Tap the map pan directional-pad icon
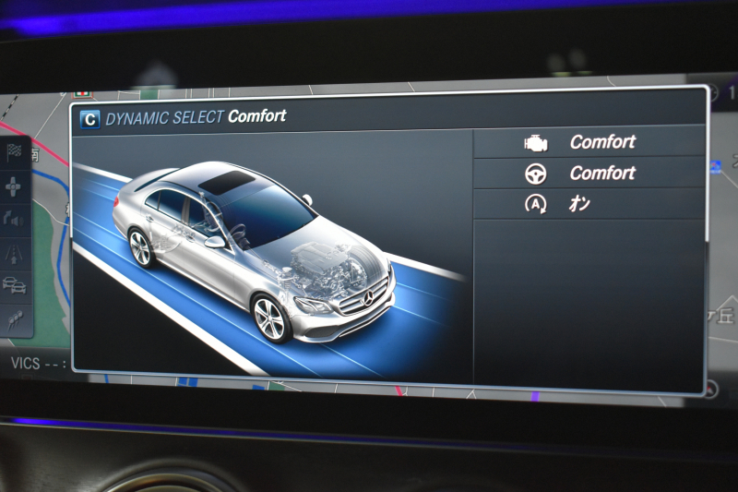This screenshot has width=738, height=492. 14,186
